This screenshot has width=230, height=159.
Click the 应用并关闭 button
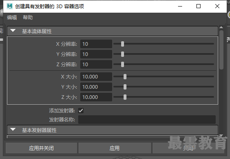tap(41, 148)
